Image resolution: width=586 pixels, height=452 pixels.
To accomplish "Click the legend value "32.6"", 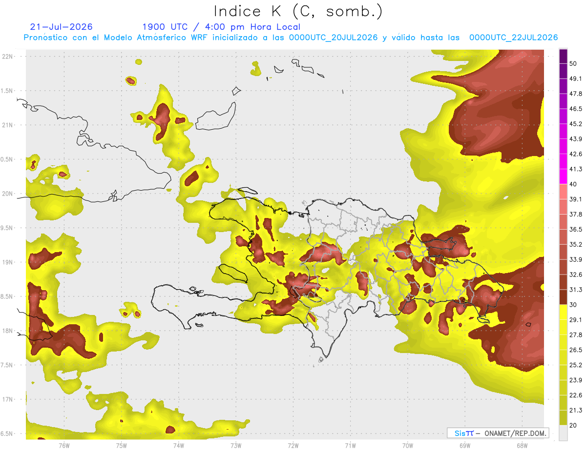I will [x=576, y=275].
